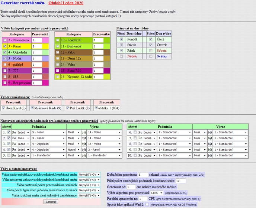
Task: Click the 'Generátor rozvrhů směn.' heading
Action: [23, 3]
